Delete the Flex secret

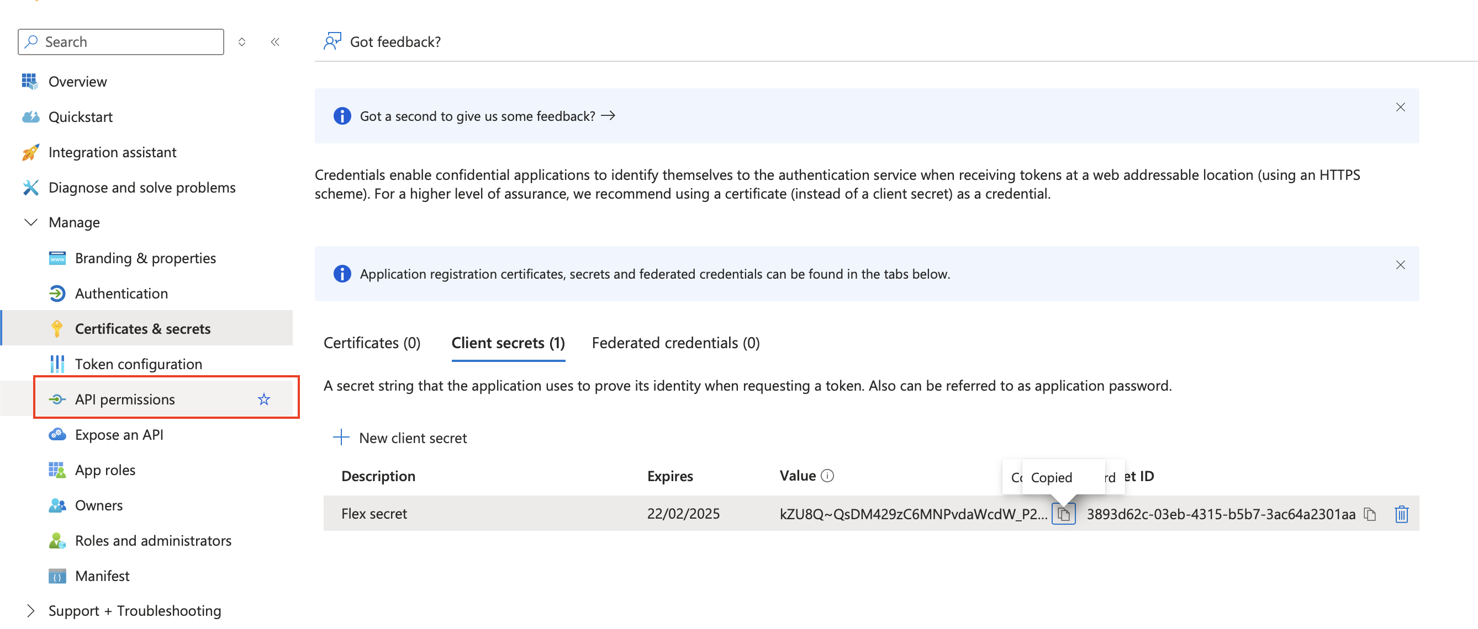point(1401,514)
